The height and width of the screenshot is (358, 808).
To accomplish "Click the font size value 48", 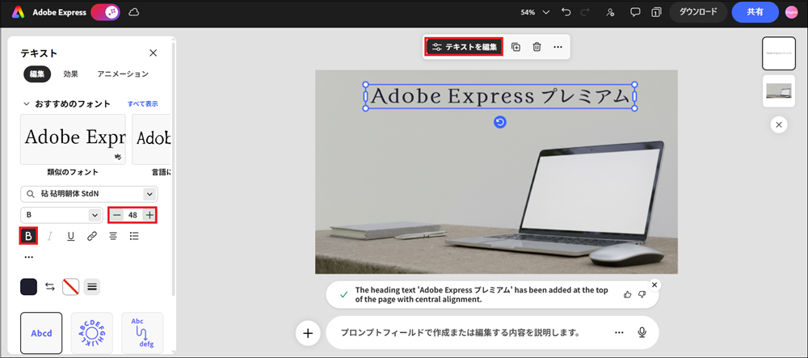I will [x=133, y=215].
